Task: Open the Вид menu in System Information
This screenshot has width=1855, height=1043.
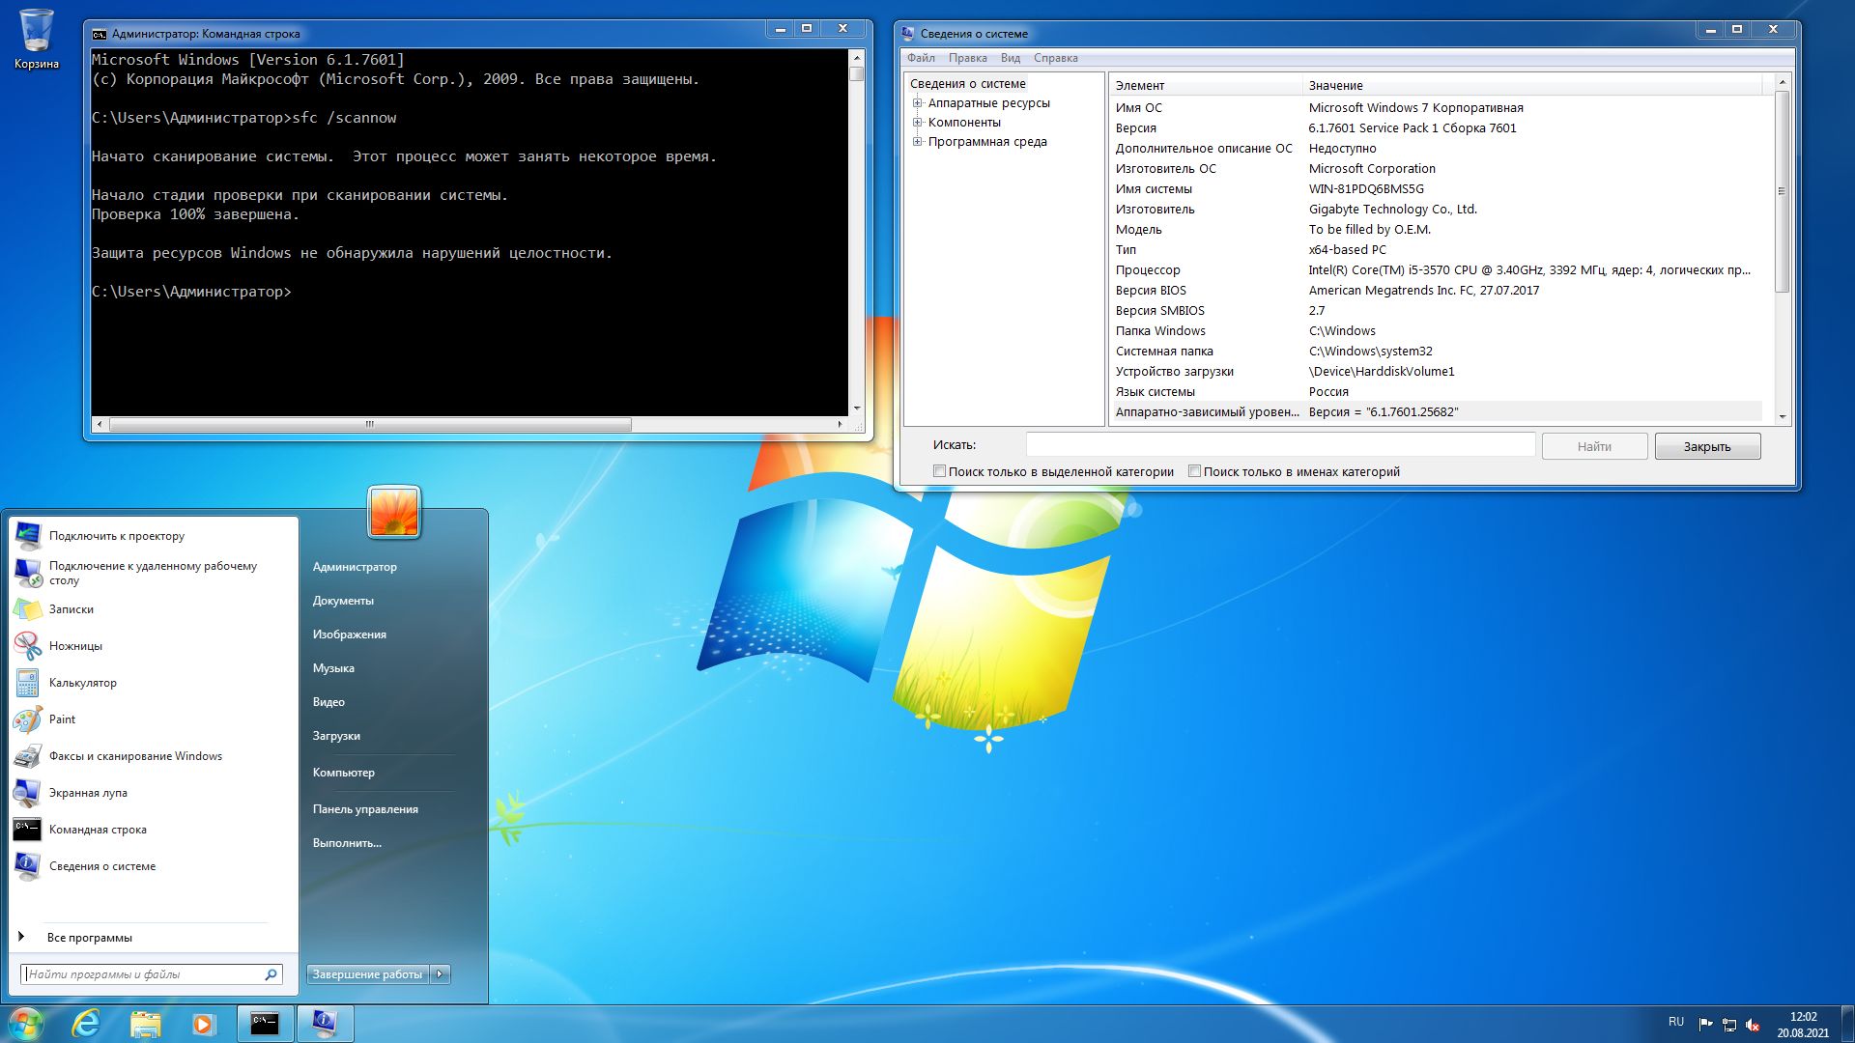Action: 1010,58
